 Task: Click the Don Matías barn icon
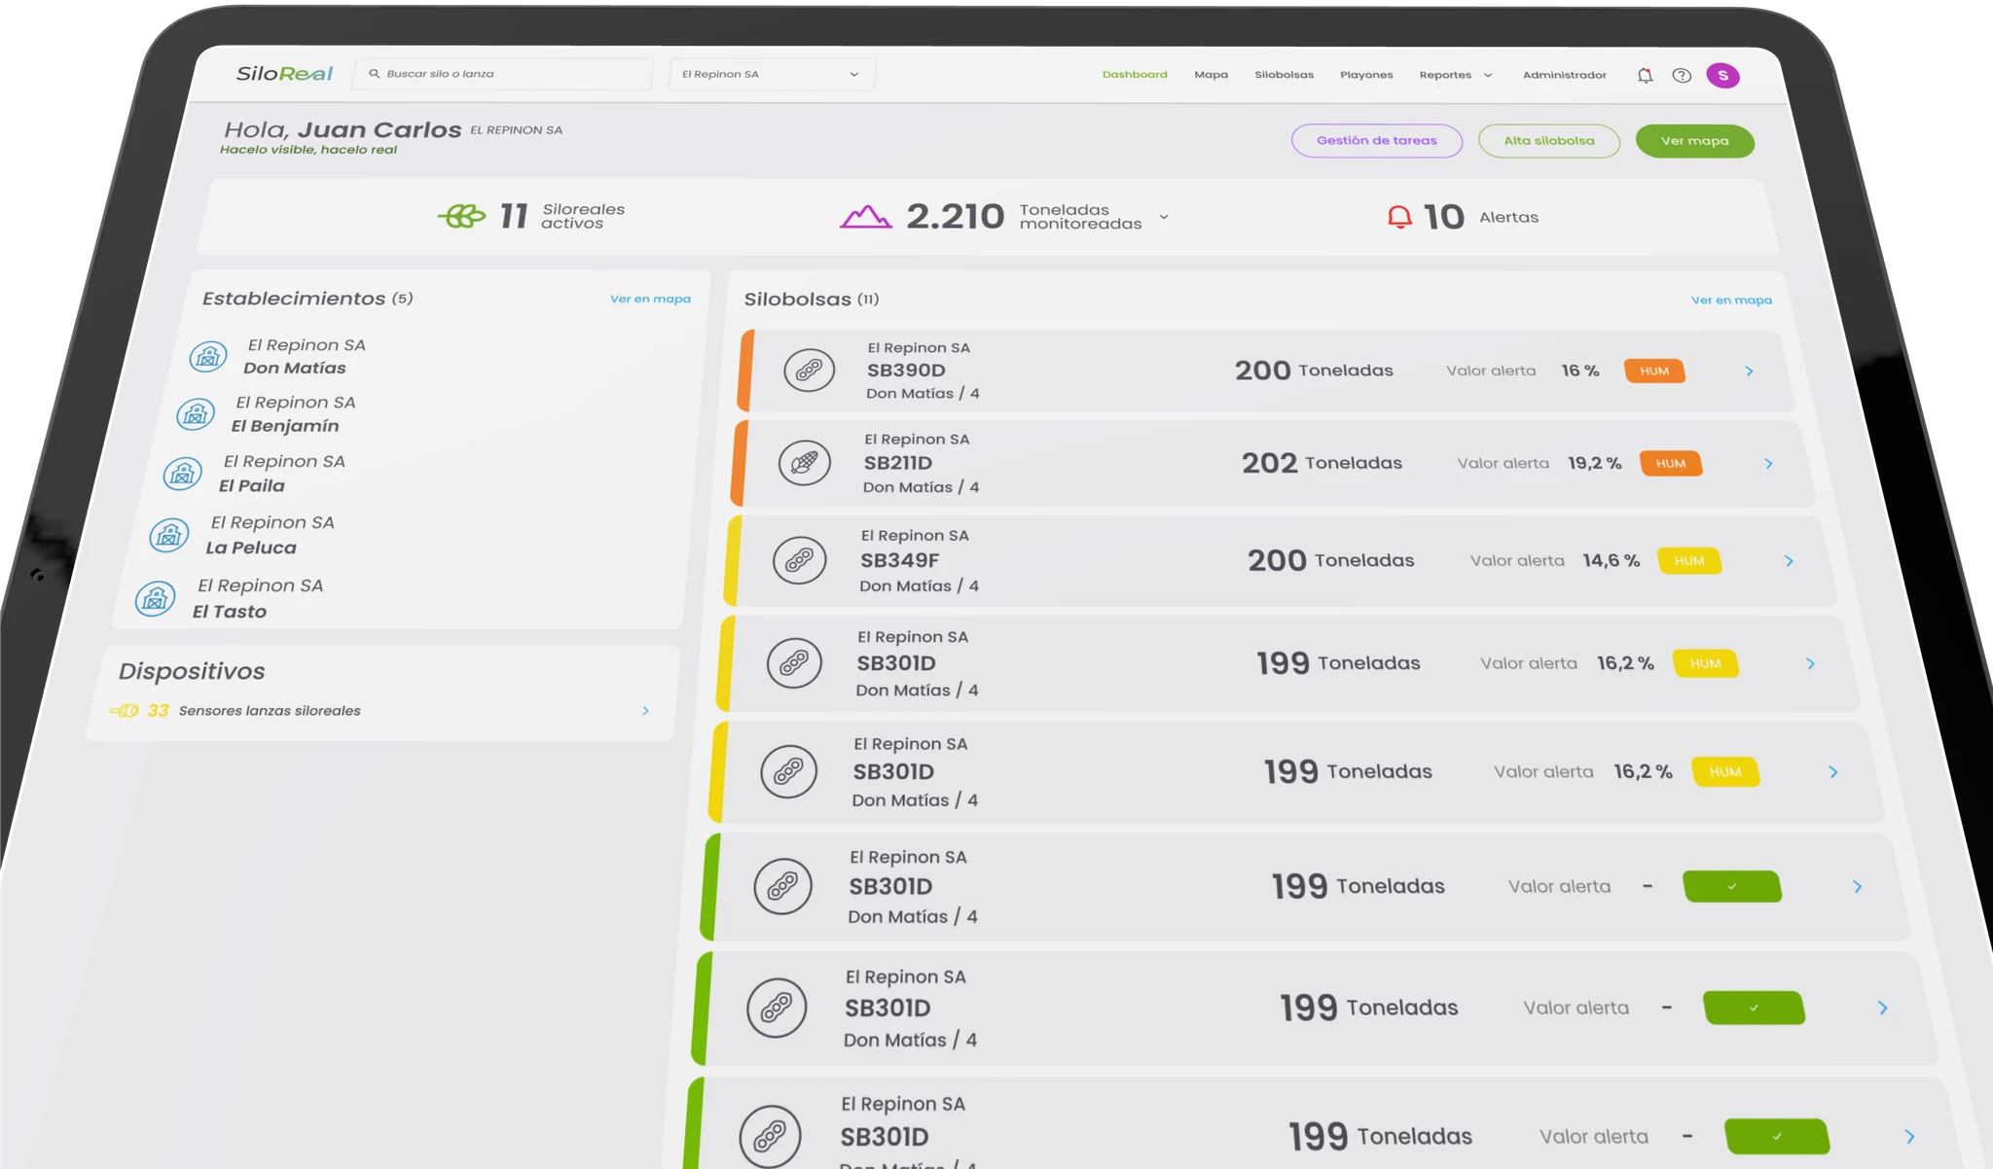(208, 356)
